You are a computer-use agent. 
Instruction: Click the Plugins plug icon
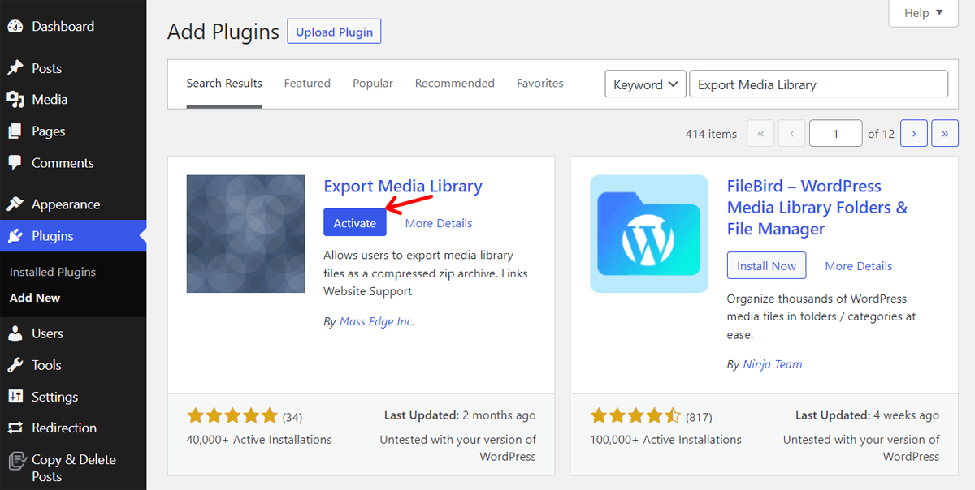15,236
